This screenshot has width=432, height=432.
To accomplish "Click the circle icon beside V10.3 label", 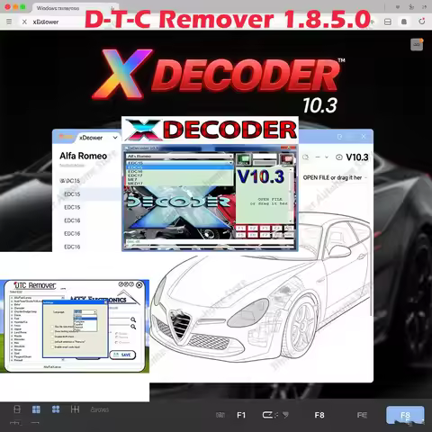I will (x=339, y=157).
